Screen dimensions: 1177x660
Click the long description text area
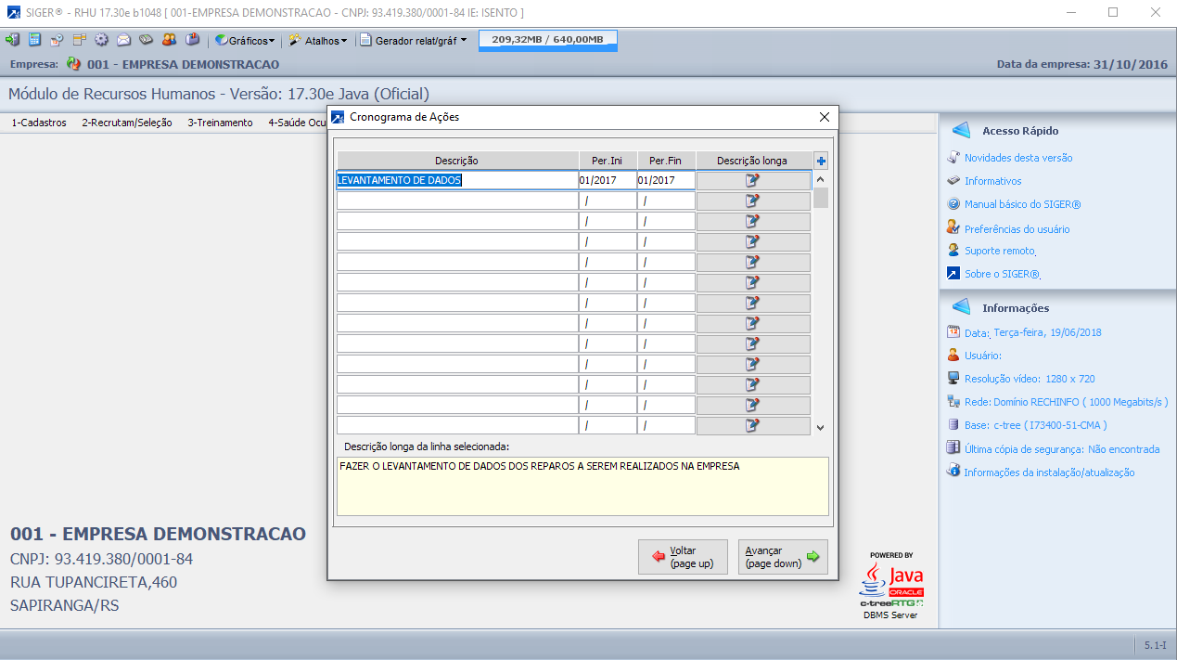[x=582, y=485]
